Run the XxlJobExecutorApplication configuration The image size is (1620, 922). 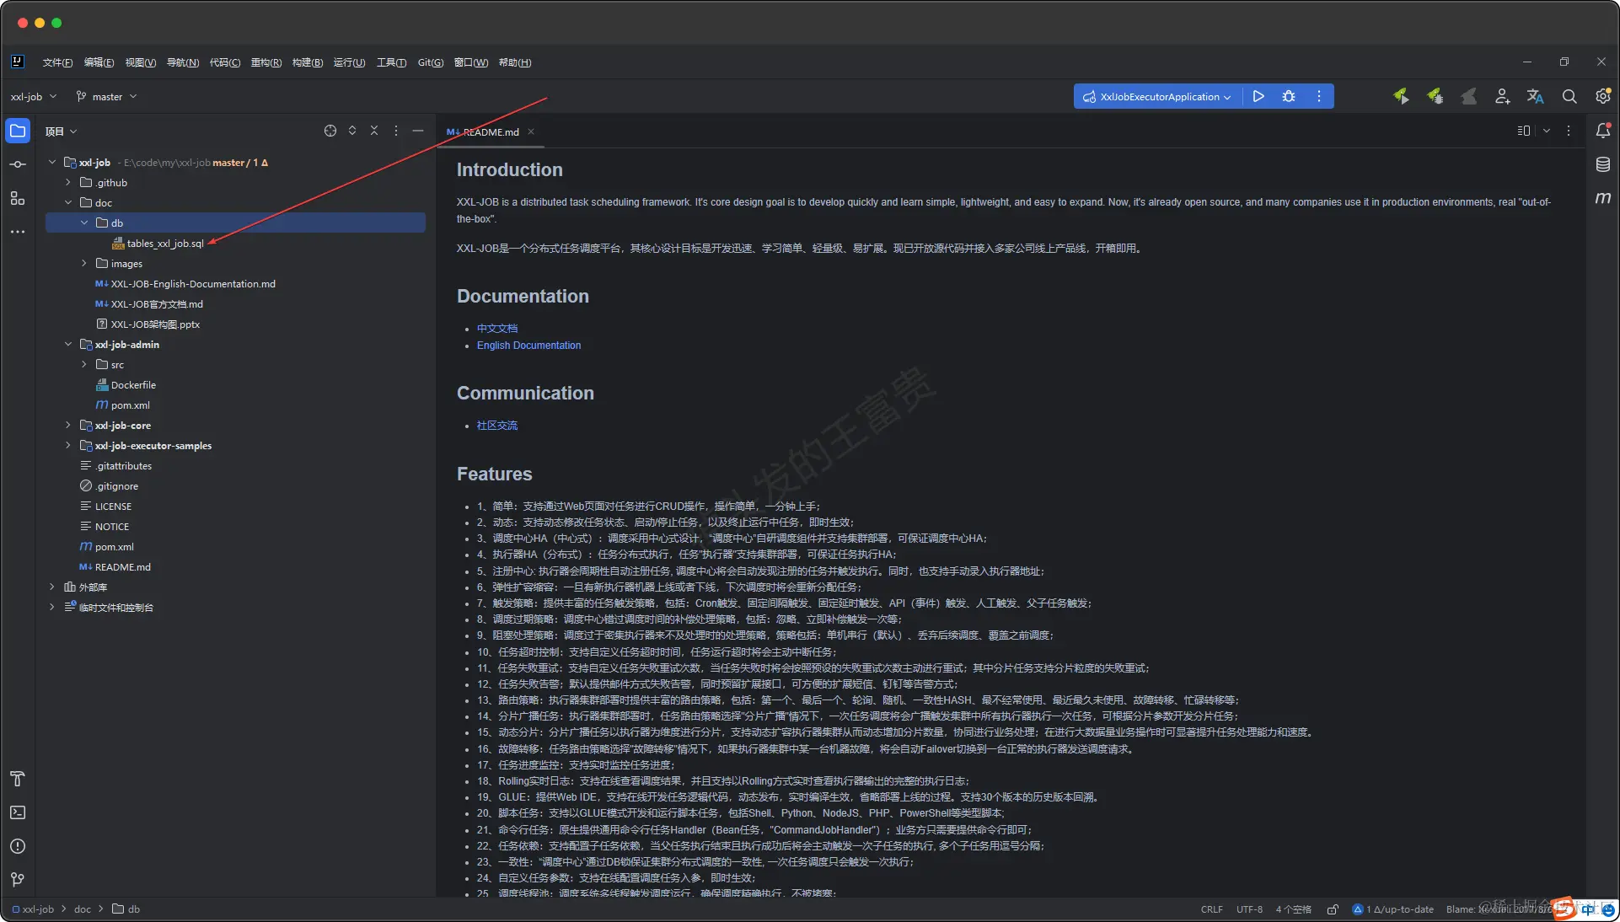(1258, 96)
